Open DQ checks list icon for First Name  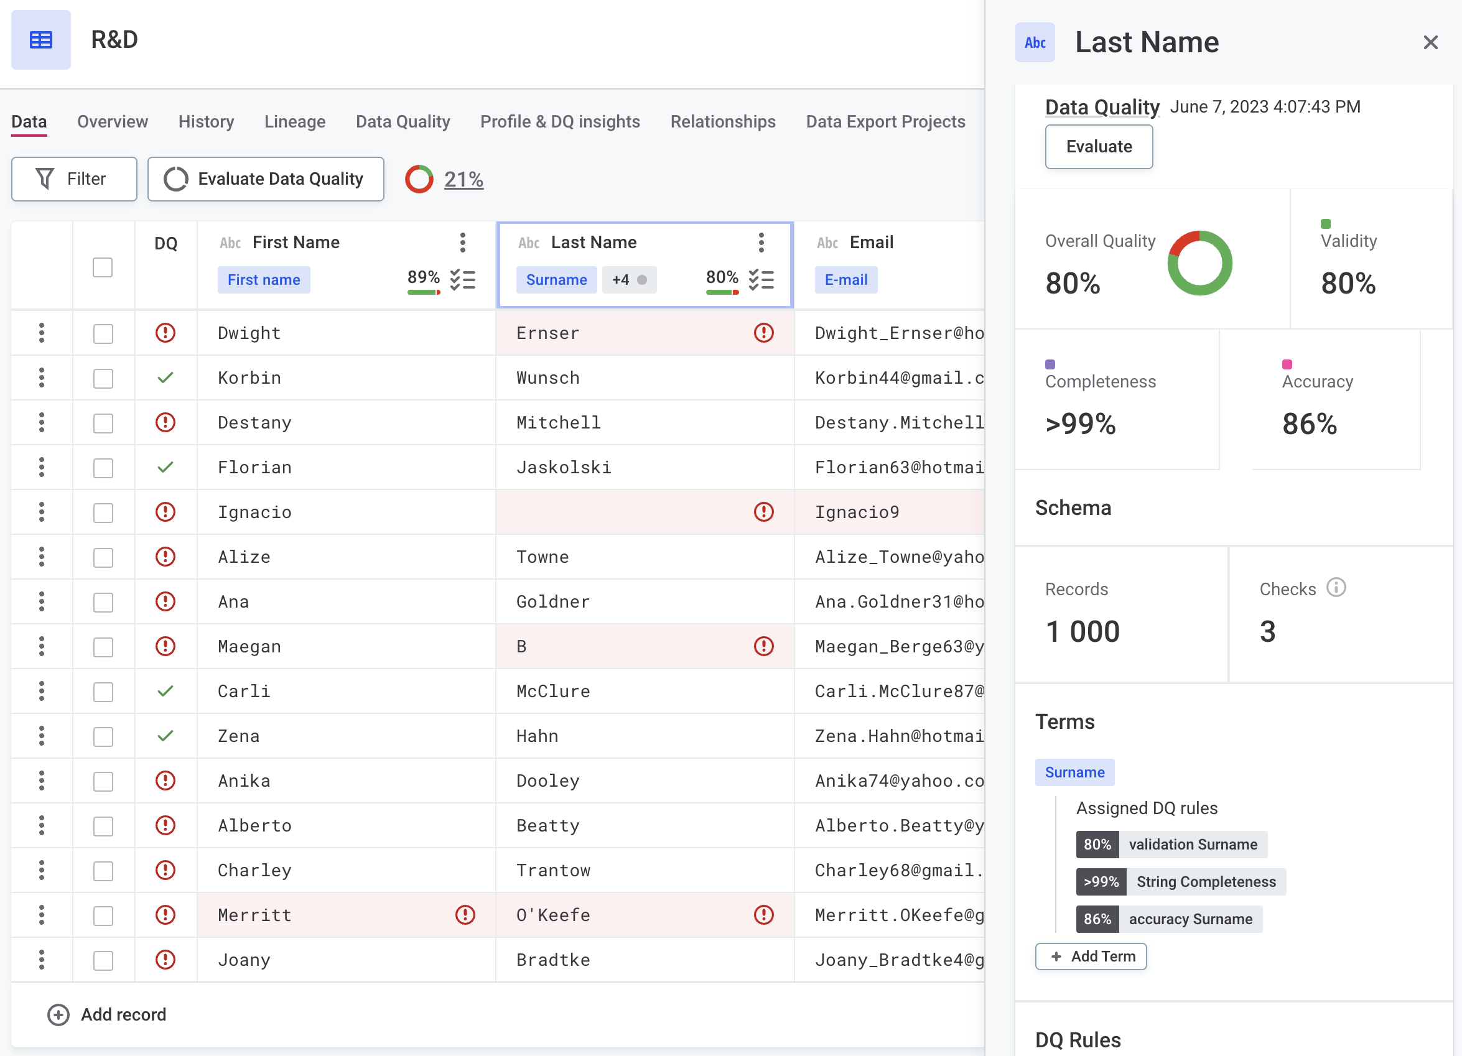coord(462,280)
